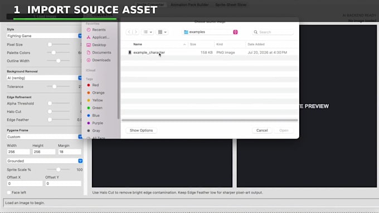Open the icon grouping options menu
379x213 pixels.
tap(162, 32)
